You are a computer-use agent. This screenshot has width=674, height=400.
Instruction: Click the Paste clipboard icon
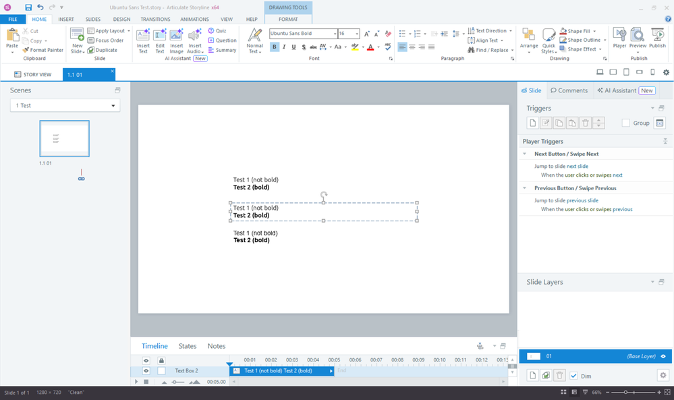(x=12, y=34)
